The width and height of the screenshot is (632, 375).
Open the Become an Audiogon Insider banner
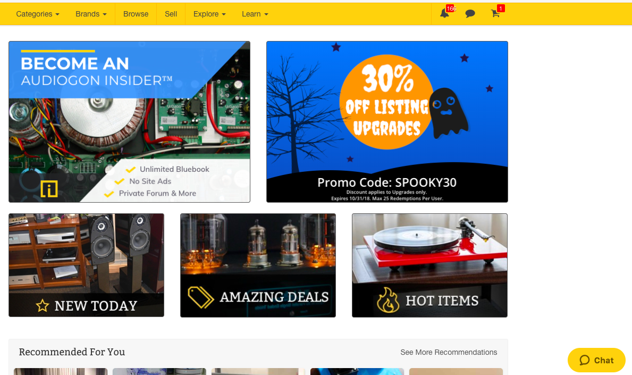(129, 122)
